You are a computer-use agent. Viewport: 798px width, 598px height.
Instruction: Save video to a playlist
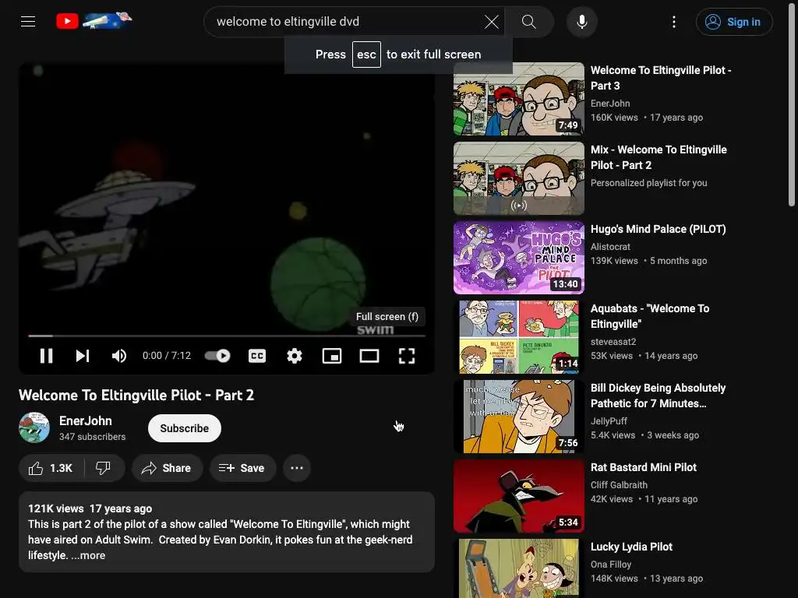[243, 468]
